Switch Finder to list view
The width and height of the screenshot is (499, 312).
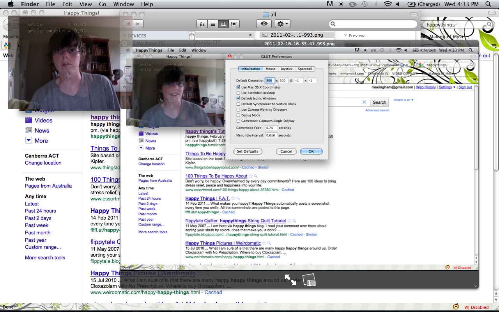(213, 24)
